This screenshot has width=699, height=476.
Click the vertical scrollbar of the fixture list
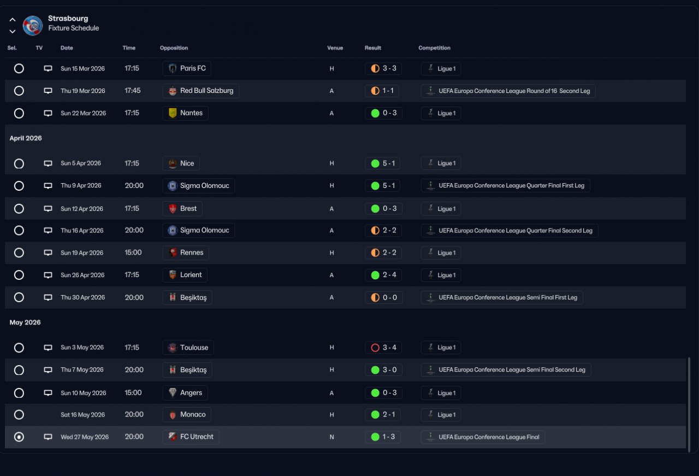click(689, 404)
